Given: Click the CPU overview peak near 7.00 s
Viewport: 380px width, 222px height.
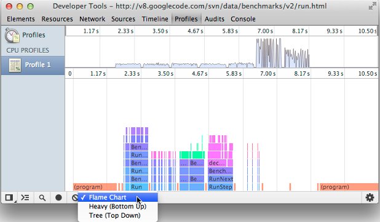Looking at the screenshot, I should coord(269,53).
